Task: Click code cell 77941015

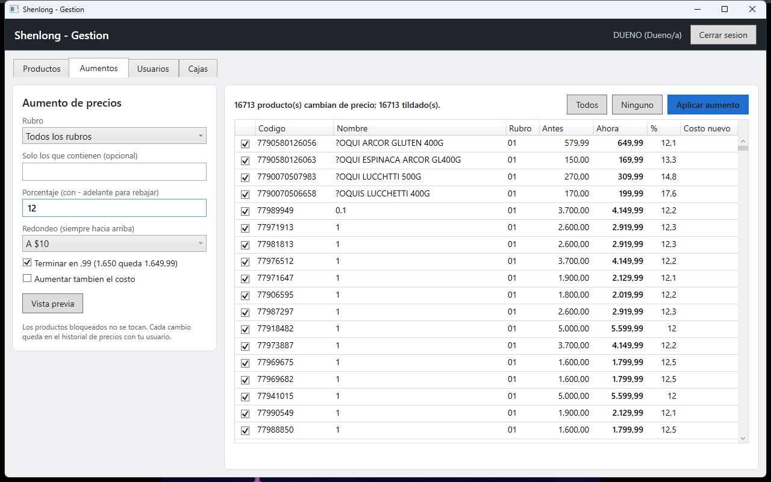Action: tap(275, 396)
